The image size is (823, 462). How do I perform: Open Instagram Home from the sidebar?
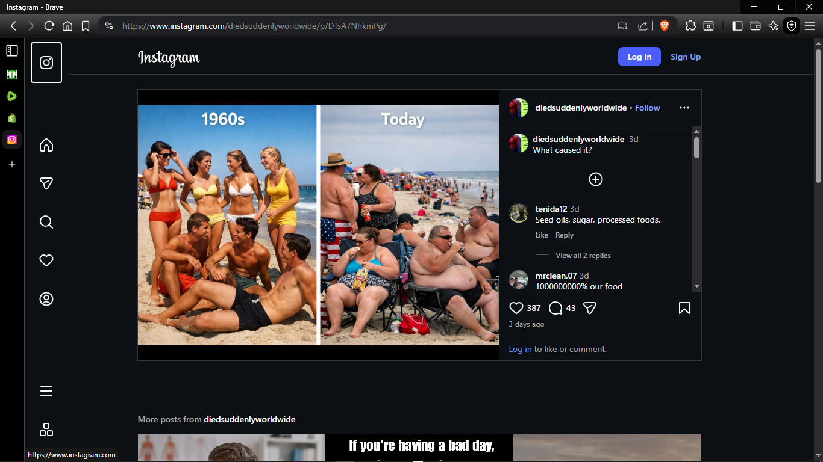[46, 146]
